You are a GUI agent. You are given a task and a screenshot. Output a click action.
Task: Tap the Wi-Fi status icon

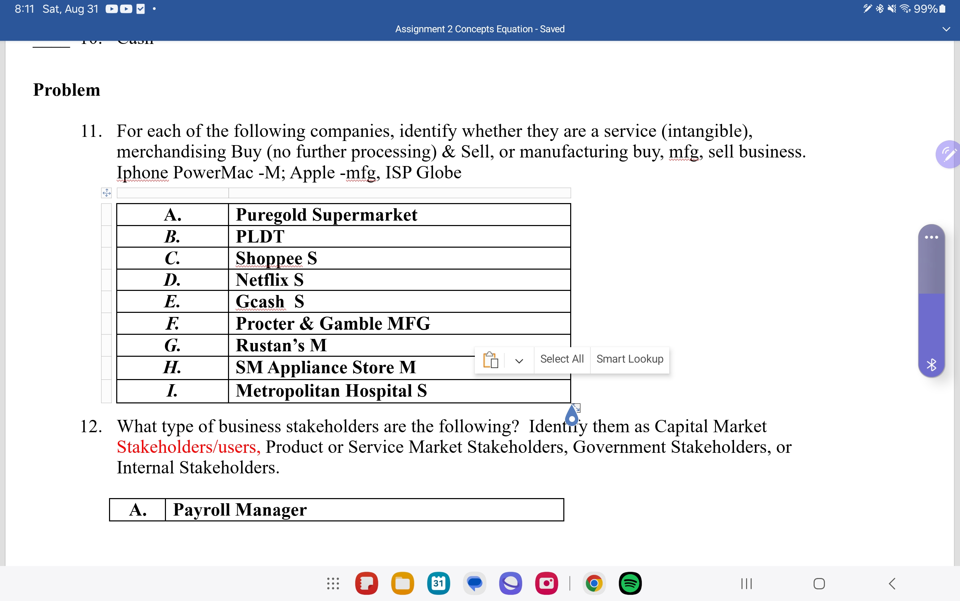[x=905, y=9]
